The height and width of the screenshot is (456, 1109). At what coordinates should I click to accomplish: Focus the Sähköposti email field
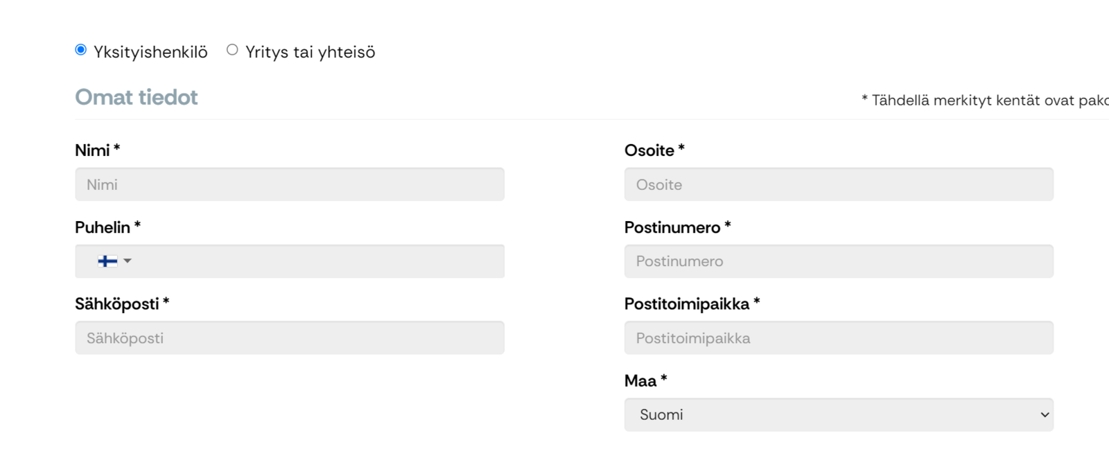(x=290, y=338)
